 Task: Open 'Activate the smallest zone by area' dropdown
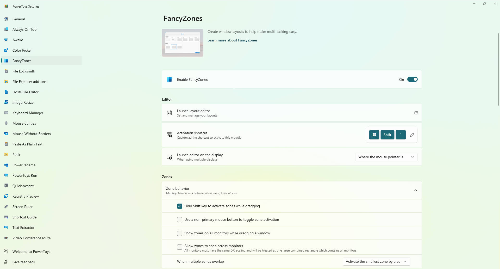[376, 261]
